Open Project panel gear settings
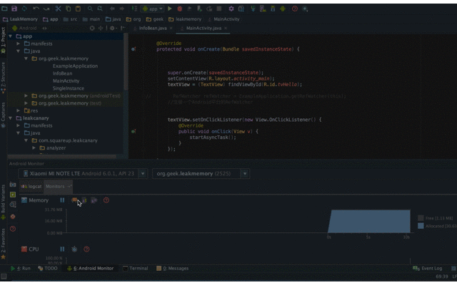457x285 pixels. click(113, 28)
